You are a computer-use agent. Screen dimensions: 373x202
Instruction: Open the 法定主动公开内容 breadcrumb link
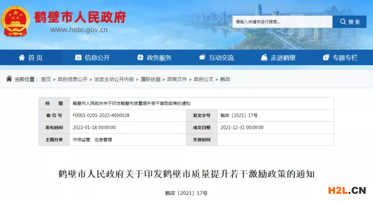114,79
